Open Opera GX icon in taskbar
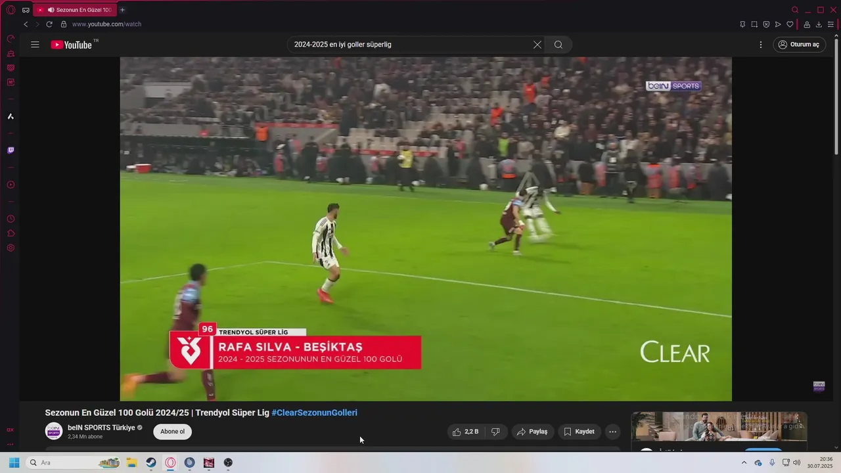 coord(170,462)
